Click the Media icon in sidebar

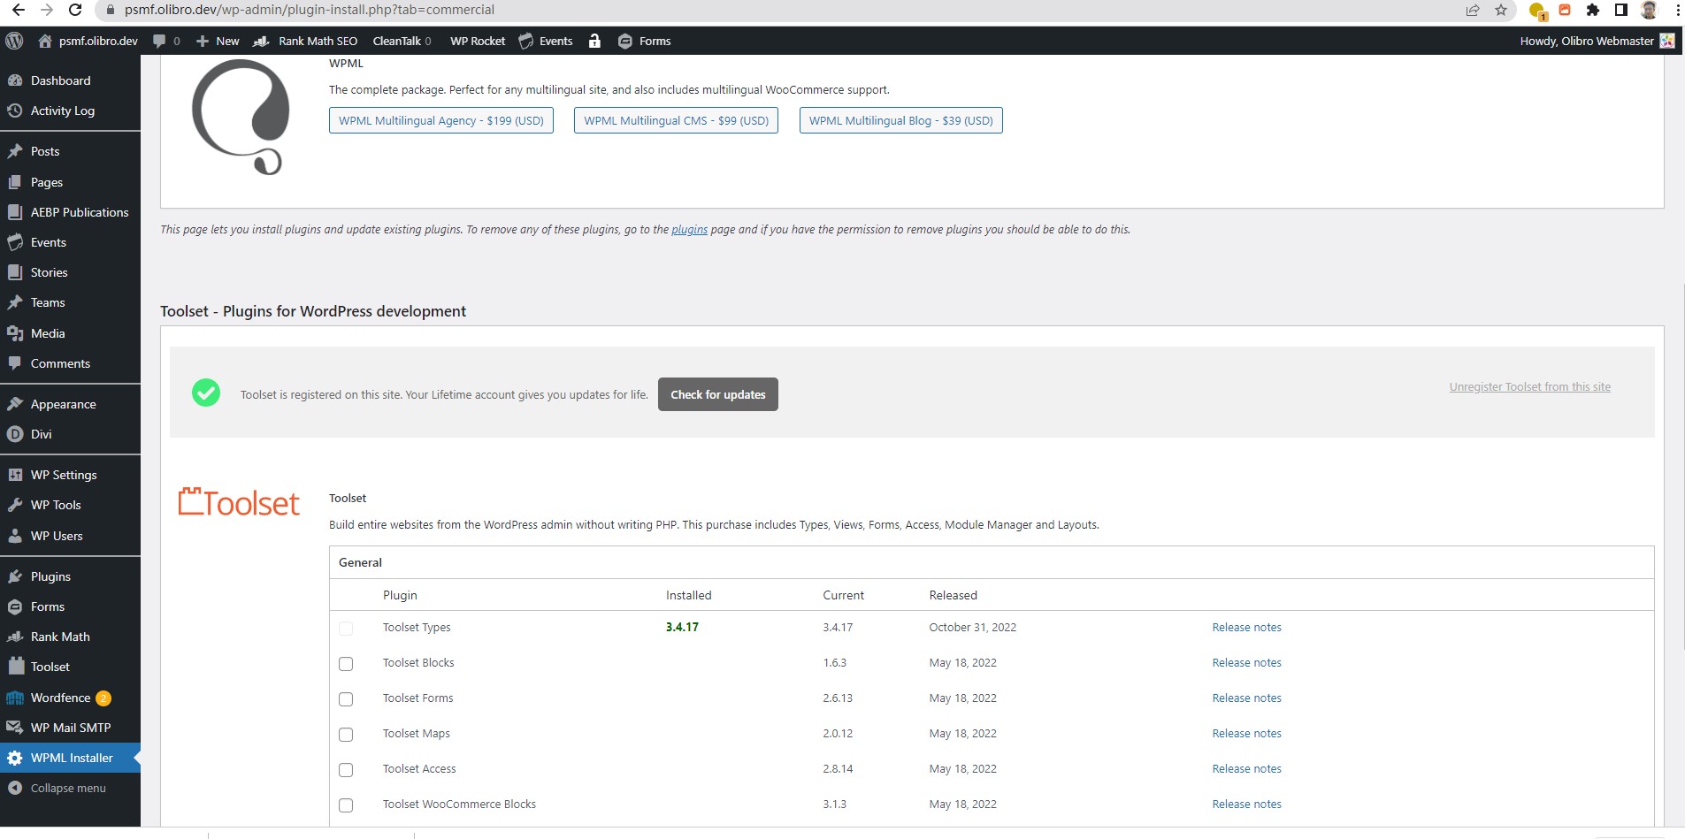pyautogui.click(x=15, y=333)
